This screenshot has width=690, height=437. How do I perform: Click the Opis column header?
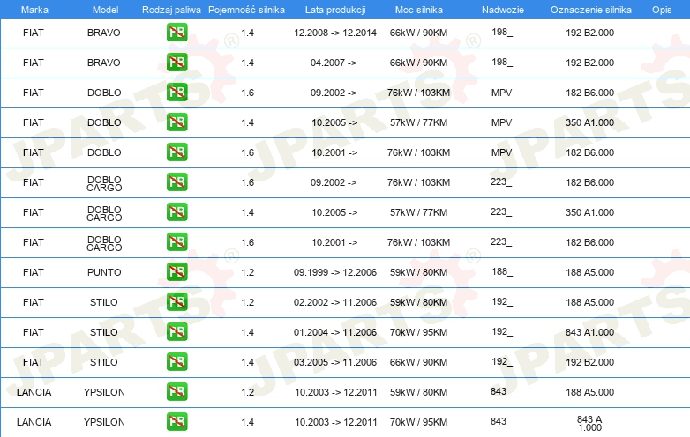[x=662, y=10]
